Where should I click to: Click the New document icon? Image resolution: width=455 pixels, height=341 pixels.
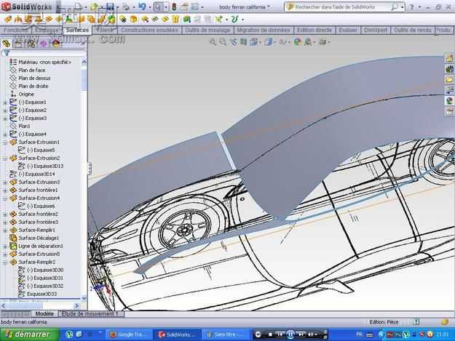tap(78, 7)
